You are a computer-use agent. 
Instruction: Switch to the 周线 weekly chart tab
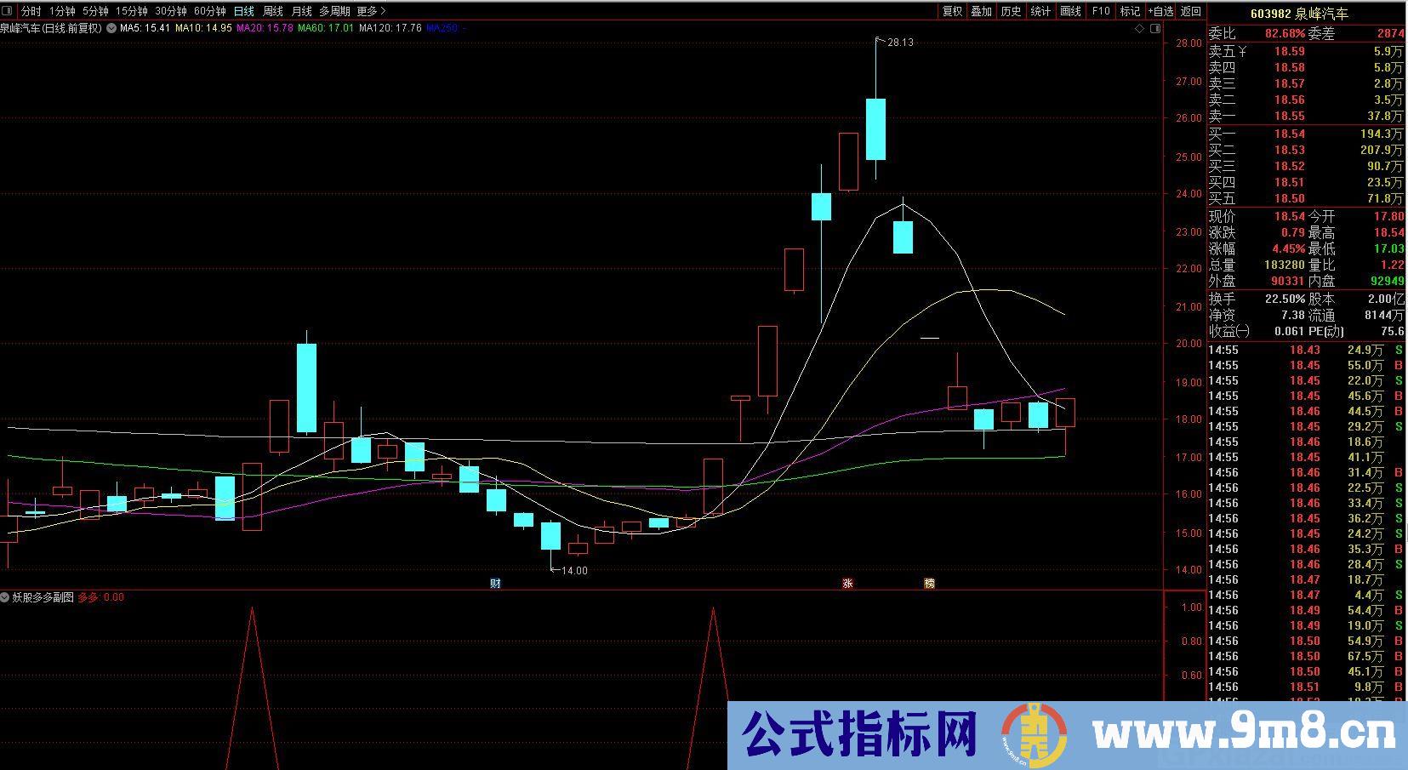pyautogui.click(x=272, y=11)
